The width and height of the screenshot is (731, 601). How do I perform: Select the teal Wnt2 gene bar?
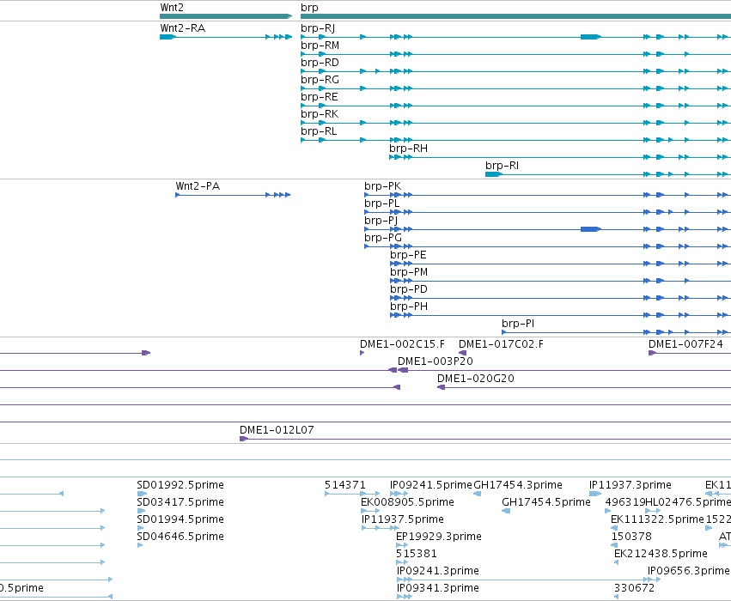[226, 16]
